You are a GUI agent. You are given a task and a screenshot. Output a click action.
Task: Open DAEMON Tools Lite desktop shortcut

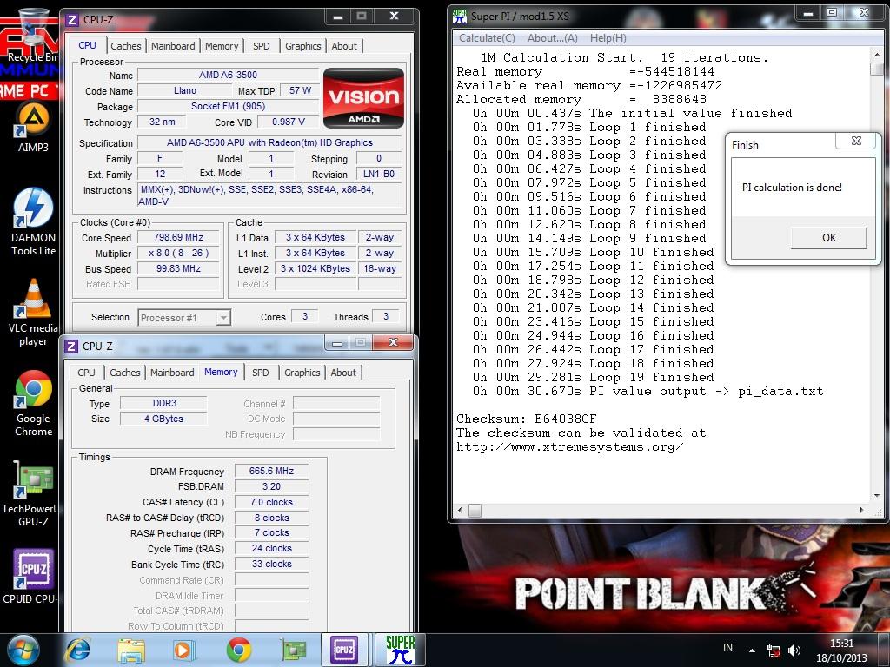(33, 222)
